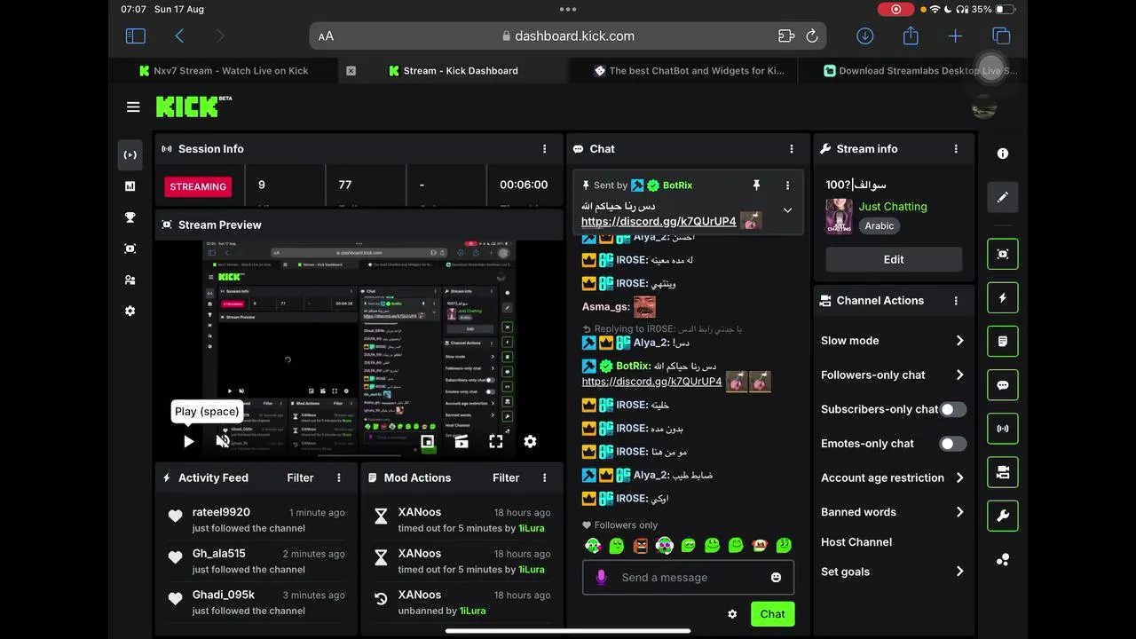Click the green Chat send button
Image resolution: width=1136 pixels, height=639 pixels.
[x=772, y=614]
